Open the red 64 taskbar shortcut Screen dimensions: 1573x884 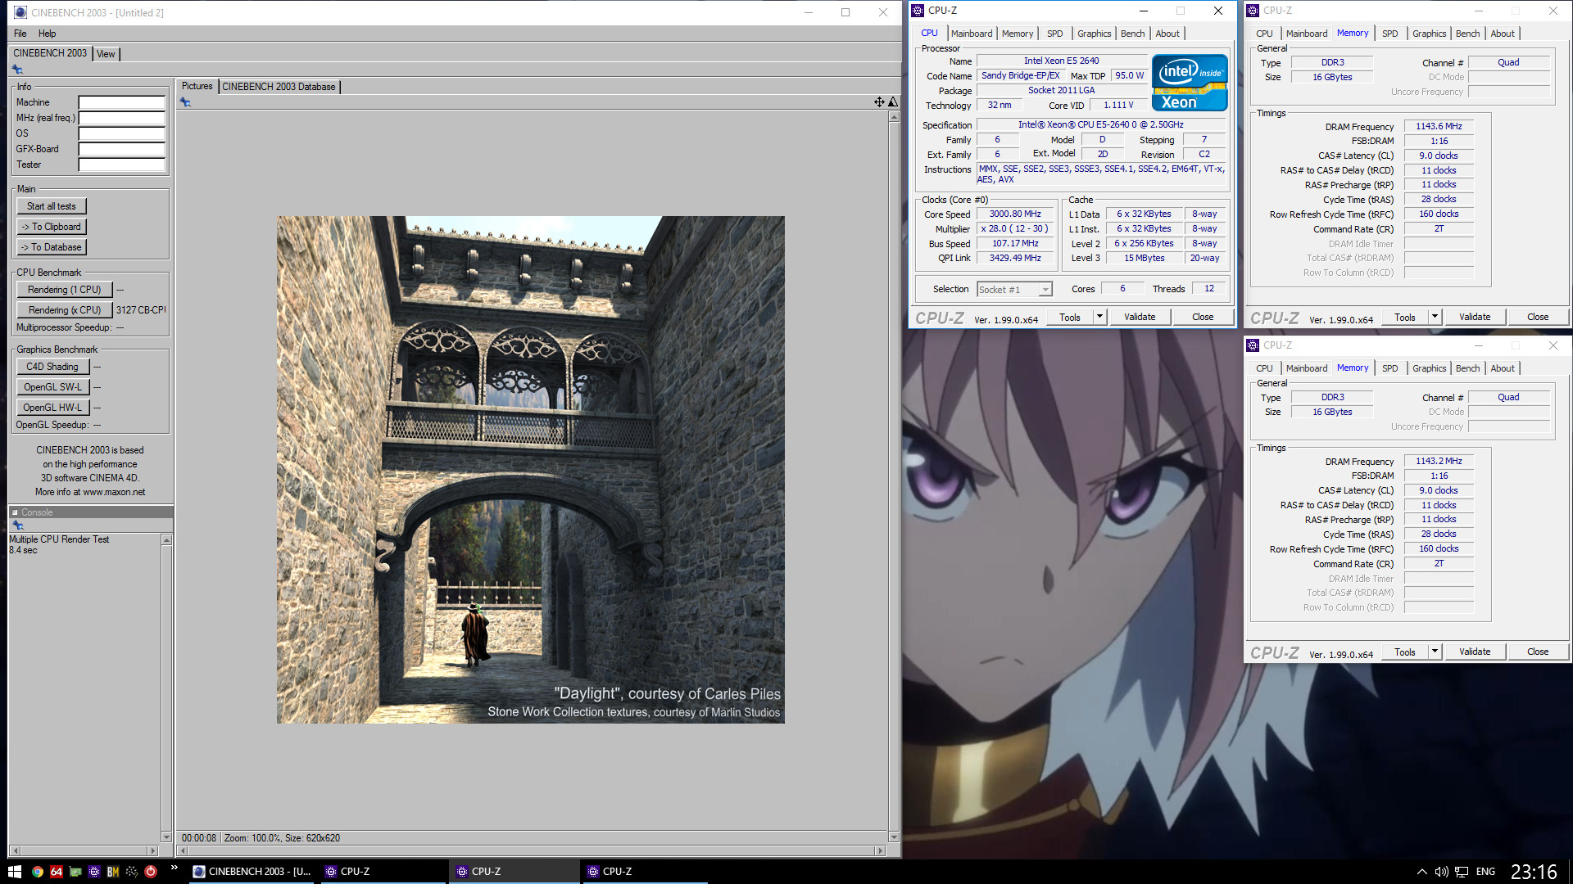[x=56, y=872]
